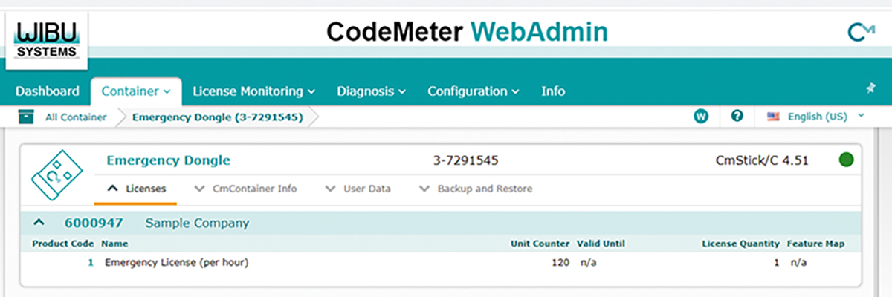
Task: Expand the License Monitoring menu
Action: click(x=254, y=91)
